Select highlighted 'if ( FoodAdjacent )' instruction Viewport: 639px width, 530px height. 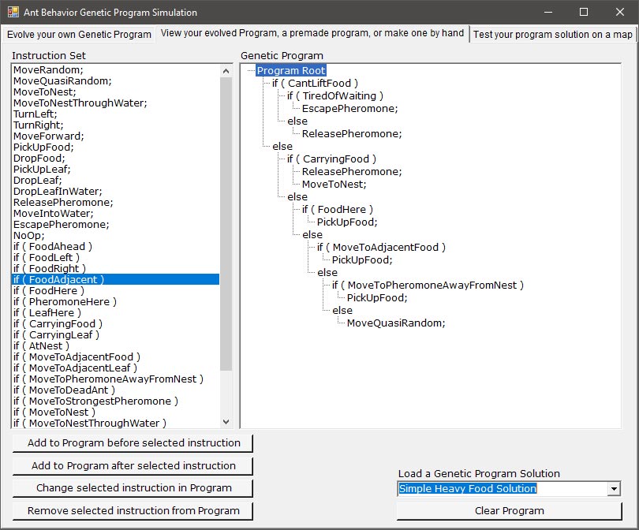[x=116, y=279]
